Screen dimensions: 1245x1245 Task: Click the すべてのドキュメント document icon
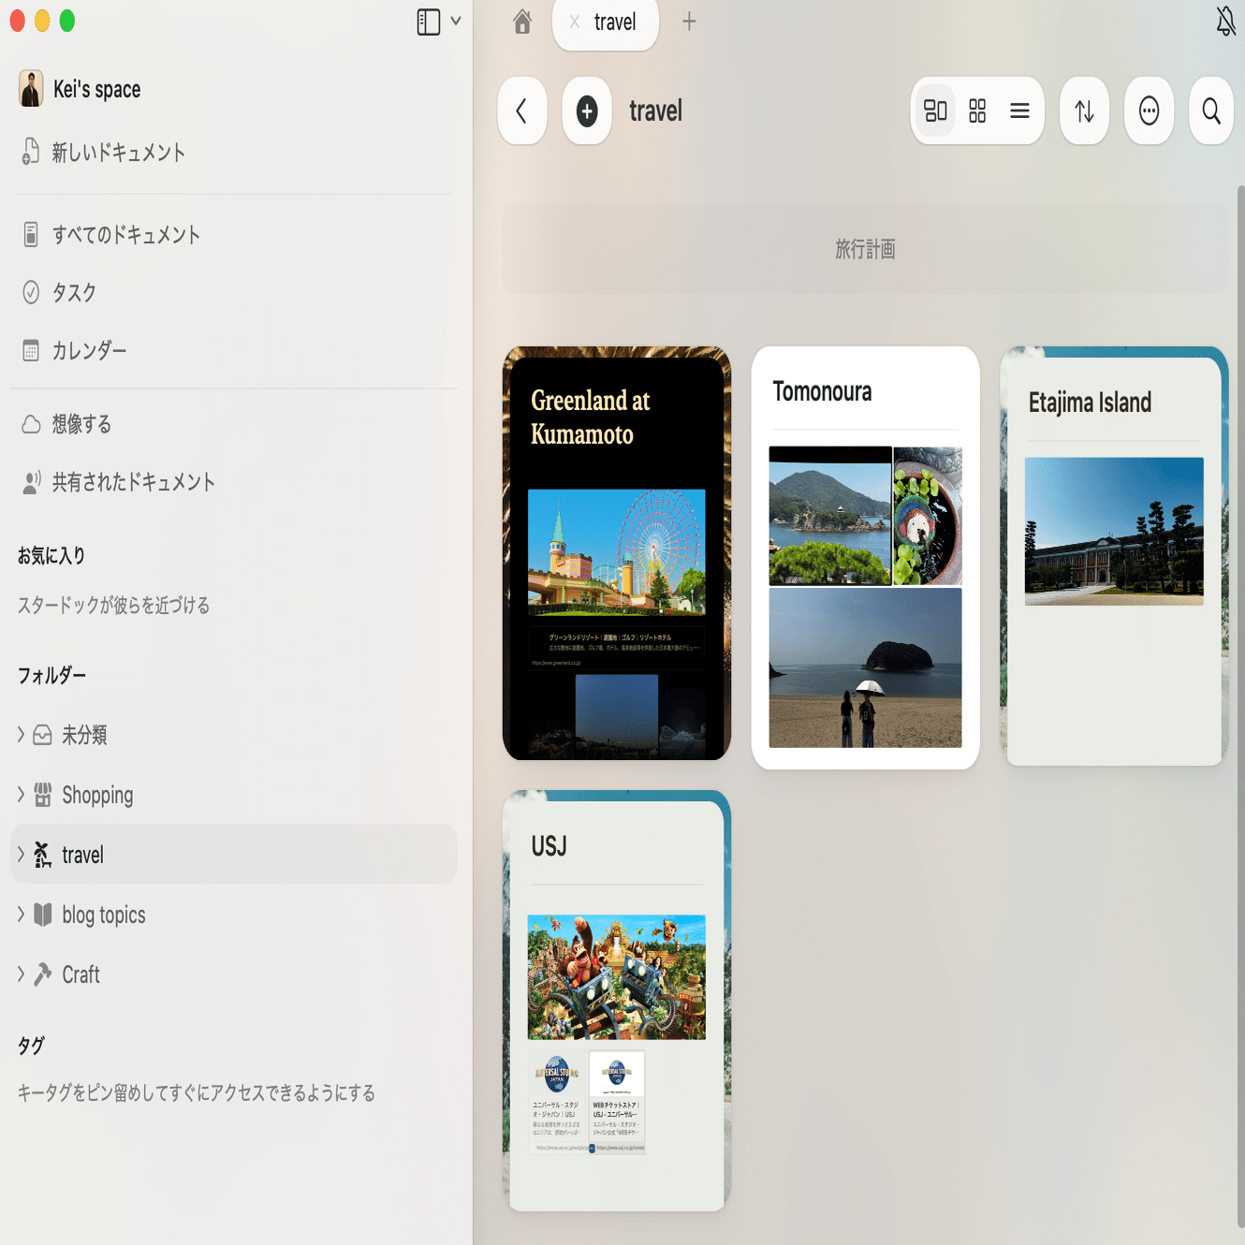[31, 234]
